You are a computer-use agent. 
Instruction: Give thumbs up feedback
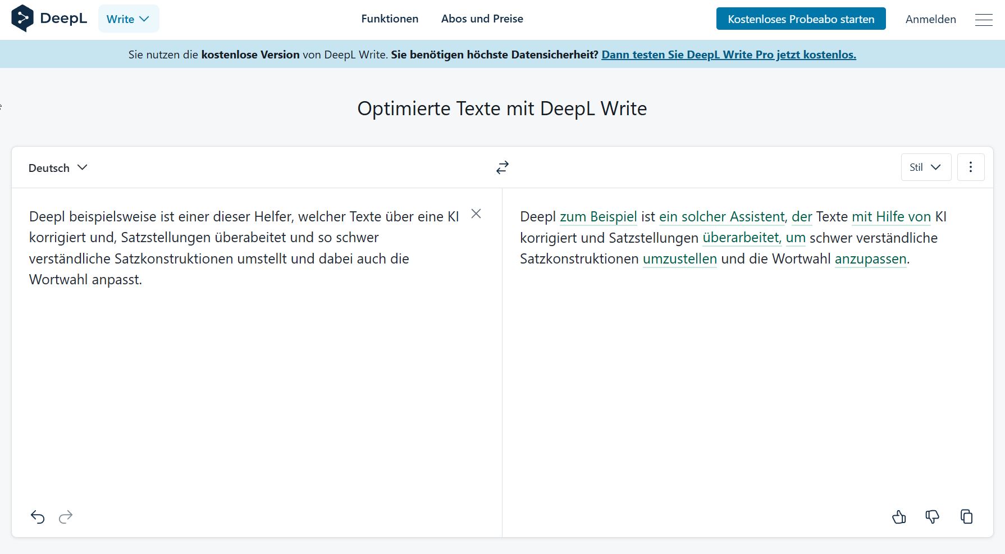[899, 516]
